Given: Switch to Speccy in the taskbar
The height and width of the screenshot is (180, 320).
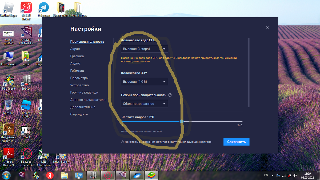Looking at the screenshot, I should click(x=93, y=175).
